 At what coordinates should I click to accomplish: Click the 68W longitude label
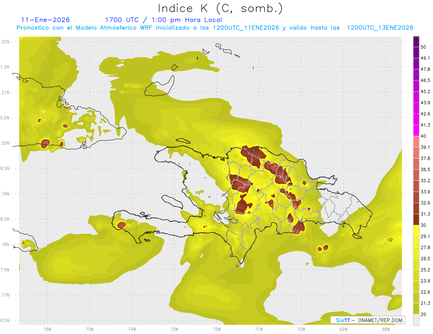[x=385, y=329]
